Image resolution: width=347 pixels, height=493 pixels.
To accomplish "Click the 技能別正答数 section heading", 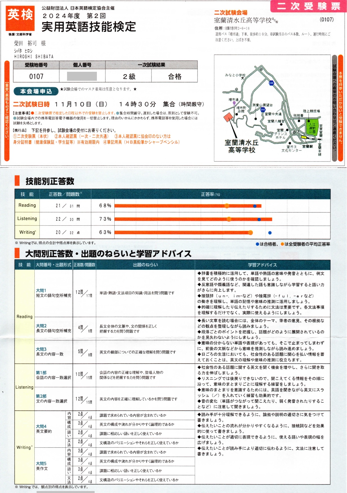I will (50, 181).
